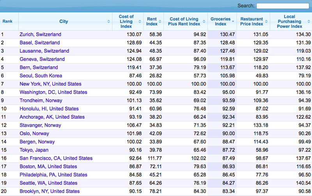Open the Trondheim, Norway city link
Screen dimensions: 312x196
pos(41,100)
